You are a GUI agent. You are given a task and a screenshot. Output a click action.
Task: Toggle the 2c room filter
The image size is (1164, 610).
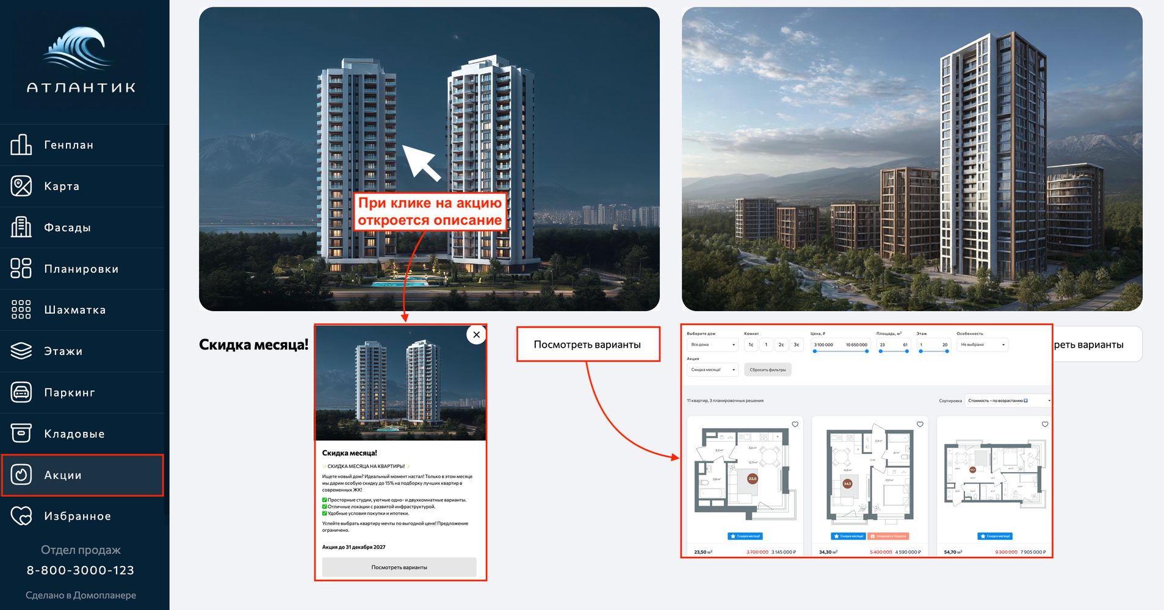781,345
